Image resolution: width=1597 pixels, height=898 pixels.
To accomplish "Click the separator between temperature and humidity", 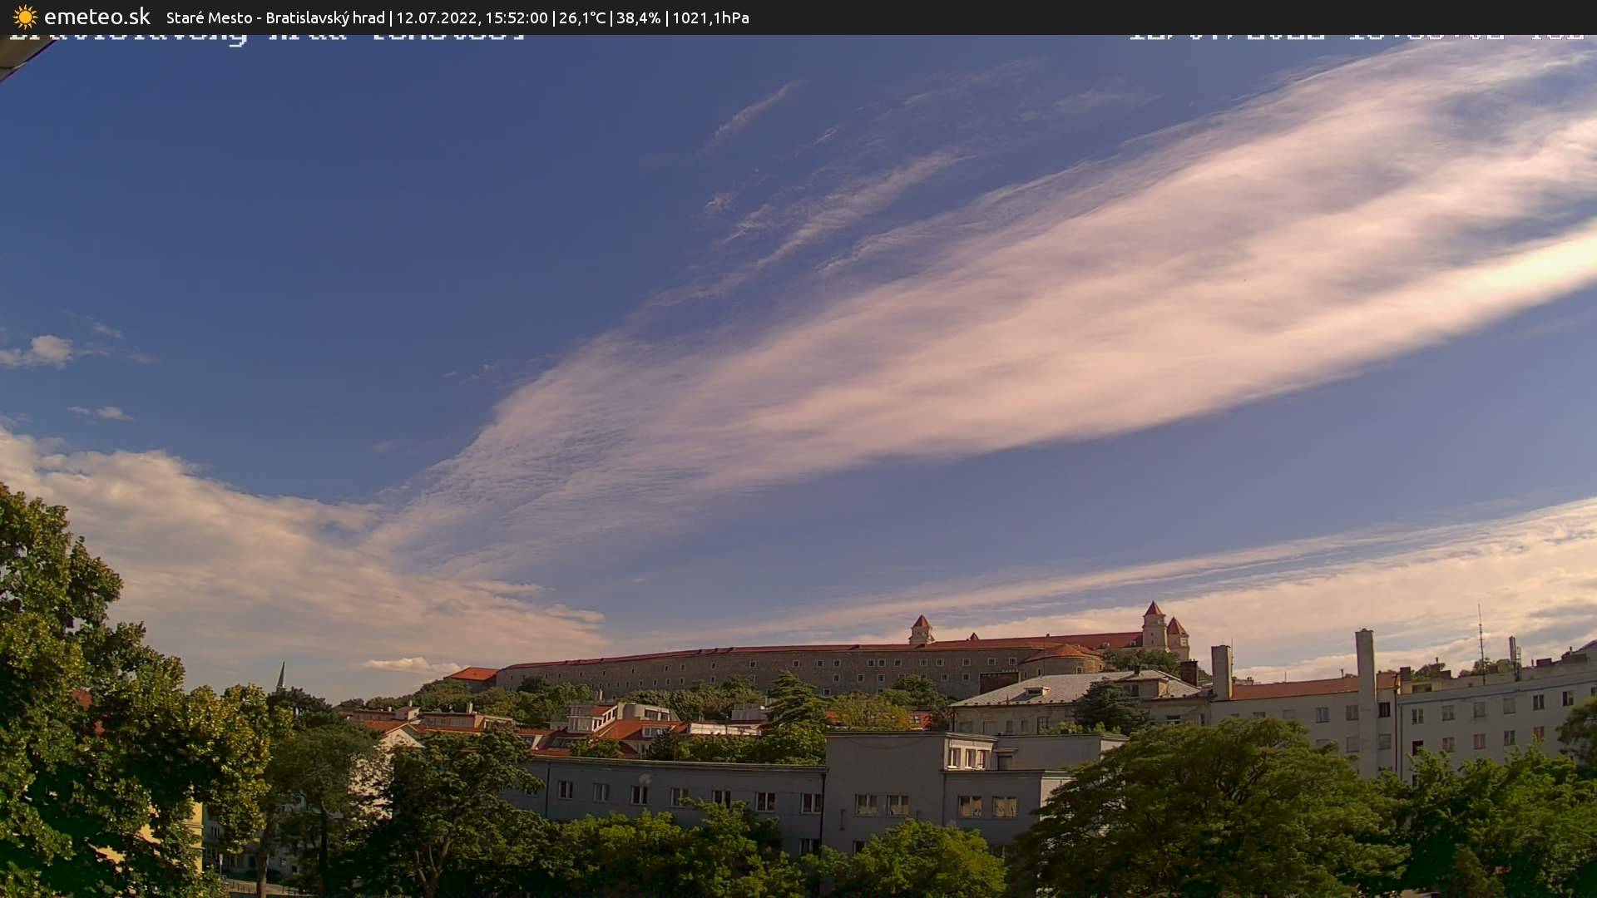I will click(x=611, y=17).
